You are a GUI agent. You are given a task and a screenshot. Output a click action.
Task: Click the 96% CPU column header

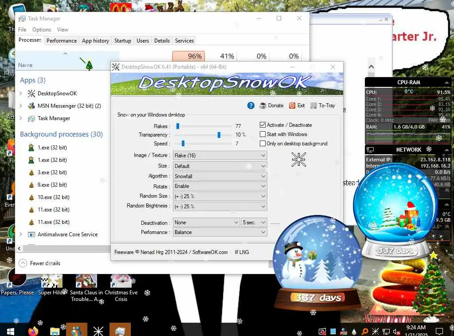(188, 56)
